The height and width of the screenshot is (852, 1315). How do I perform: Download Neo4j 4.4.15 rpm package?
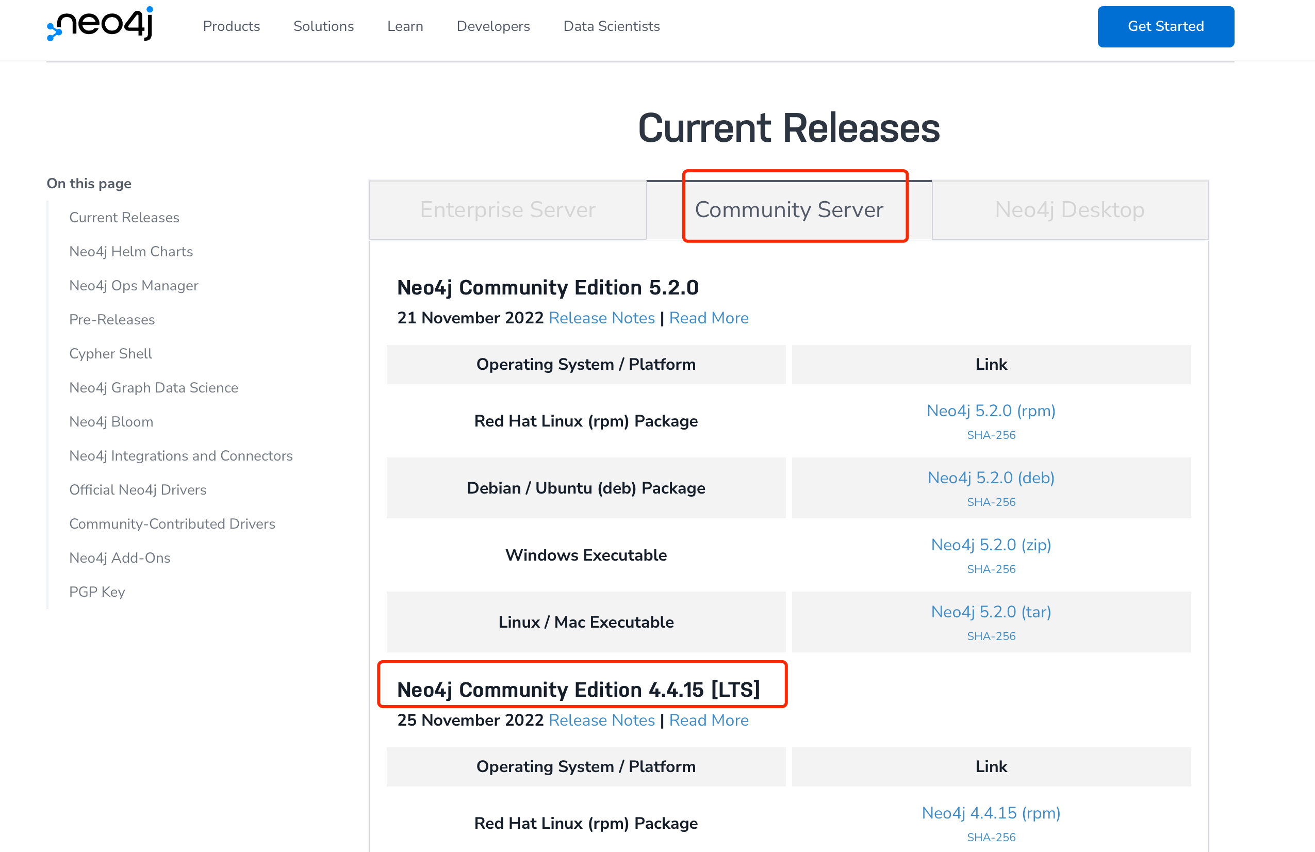pos(991,813)
